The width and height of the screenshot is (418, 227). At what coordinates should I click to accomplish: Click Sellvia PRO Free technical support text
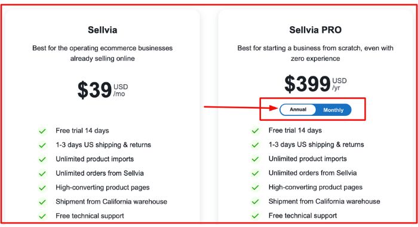click(x=303, y=216)
